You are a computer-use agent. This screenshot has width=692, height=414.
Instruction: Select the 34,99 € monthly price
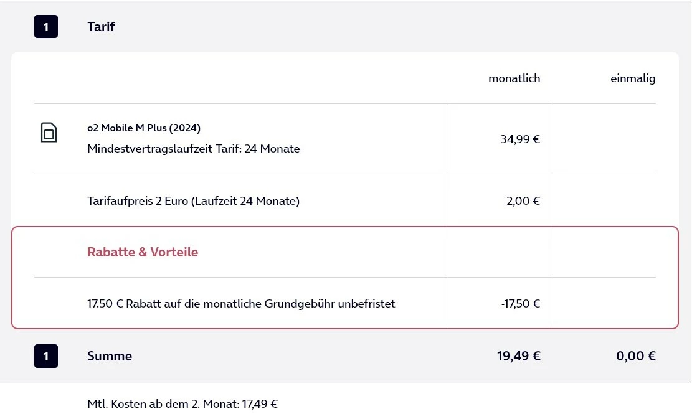[519, 139]
